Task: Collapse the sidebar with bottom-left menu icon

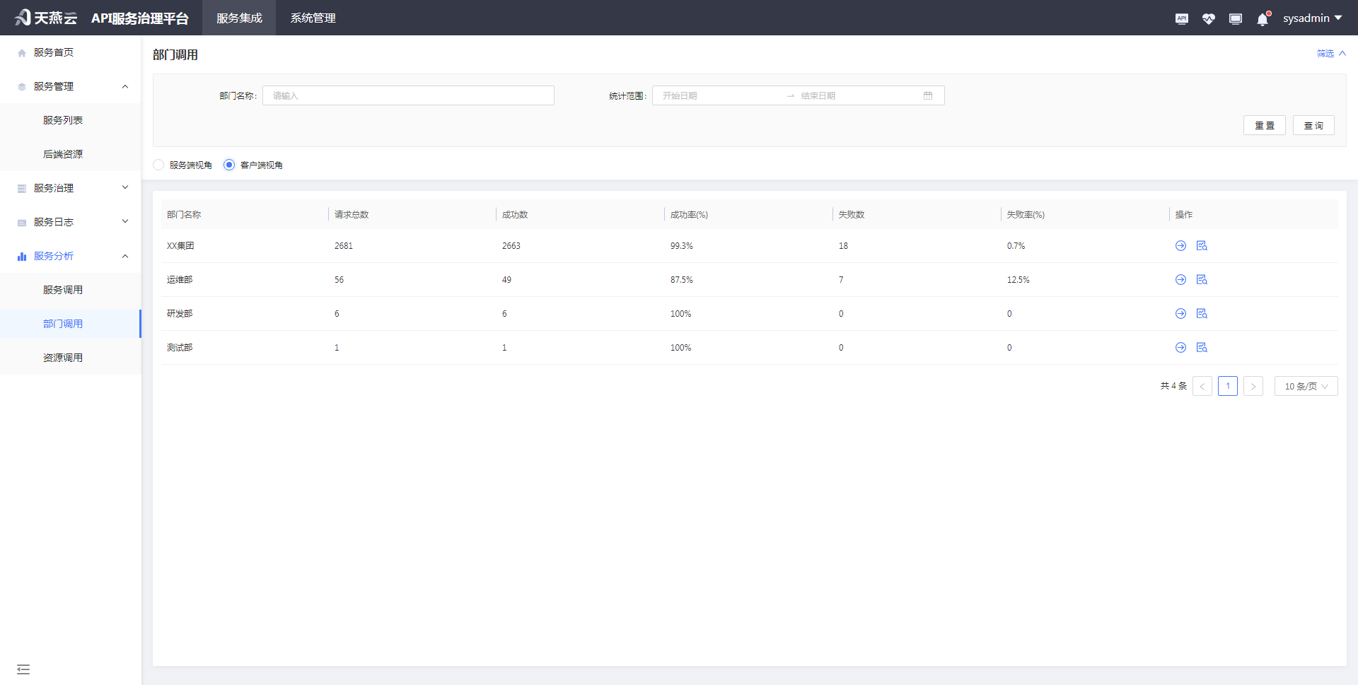Action: [23, 669]
